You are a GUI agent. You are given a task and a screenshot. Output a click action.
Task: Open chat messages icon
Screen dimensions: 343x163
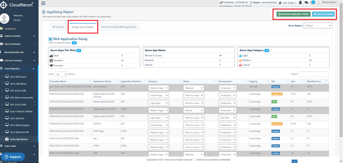(x=306, y=3)
